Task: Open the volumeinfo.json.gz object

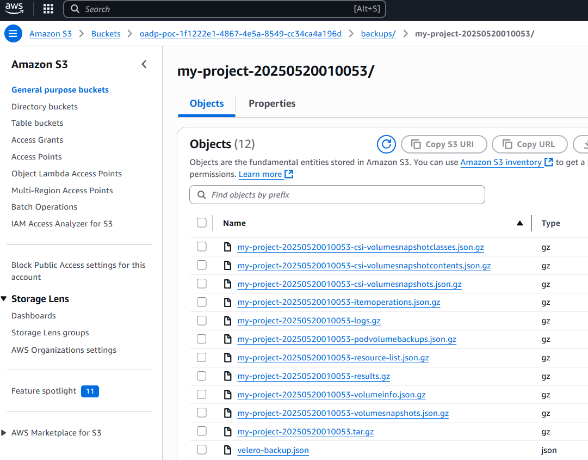Action: point(331,395)
